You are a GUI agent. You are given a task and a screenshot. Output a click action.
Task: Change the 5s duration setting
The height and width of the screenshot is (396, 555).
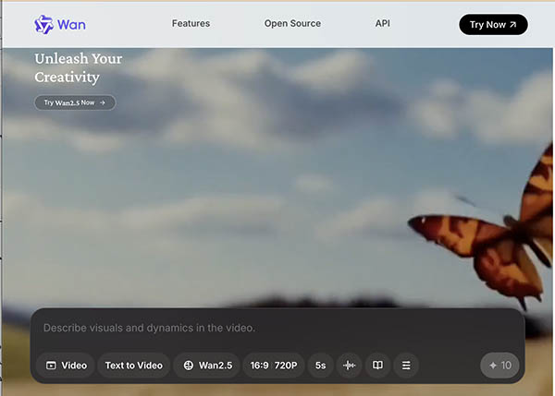point(320,366)
